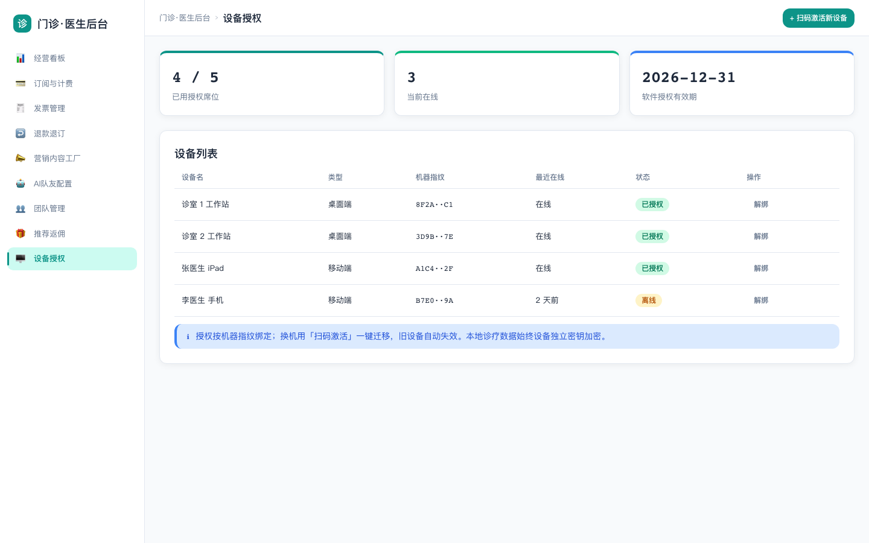Go to 推荐返佣 page

(x=72, y=233)
